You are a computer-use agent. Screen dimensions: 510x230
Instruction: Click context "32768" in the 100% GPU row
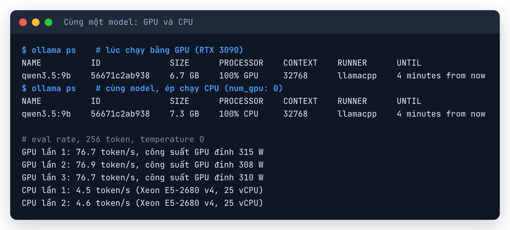[295, 75]
